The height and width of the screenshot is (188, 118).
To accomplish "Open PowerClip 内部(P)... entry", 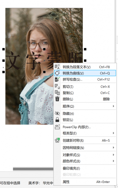I will tap(85, 127).
